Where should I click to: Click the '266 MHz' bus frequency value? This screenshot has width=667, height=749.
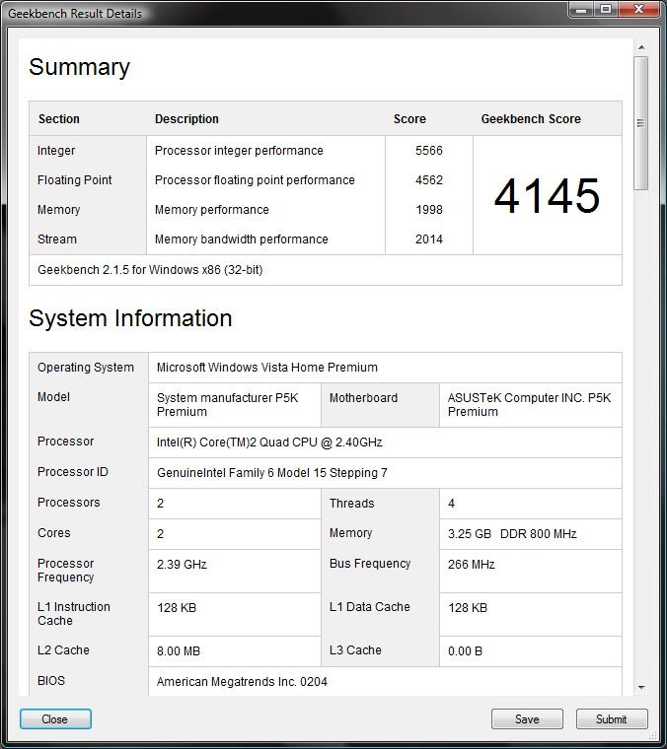(x=471, y=564)
